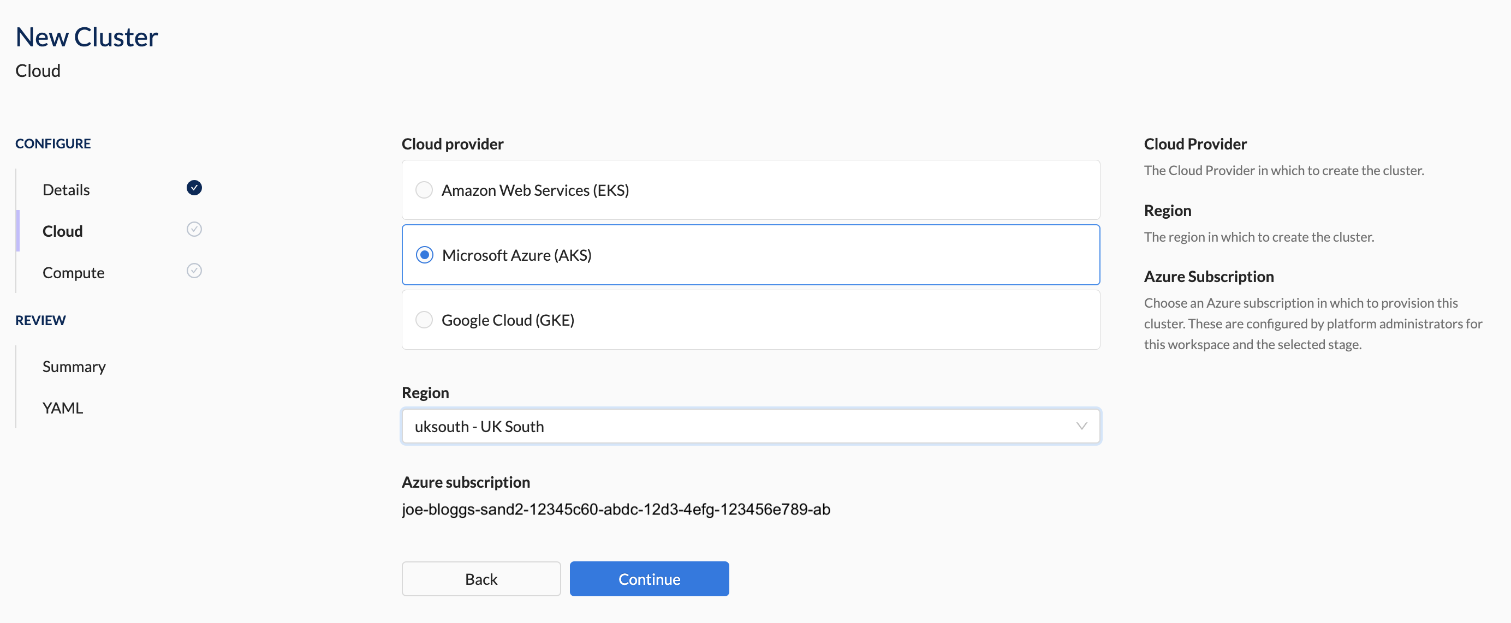Click the pending check icon beside Compute

click(194, 271)
